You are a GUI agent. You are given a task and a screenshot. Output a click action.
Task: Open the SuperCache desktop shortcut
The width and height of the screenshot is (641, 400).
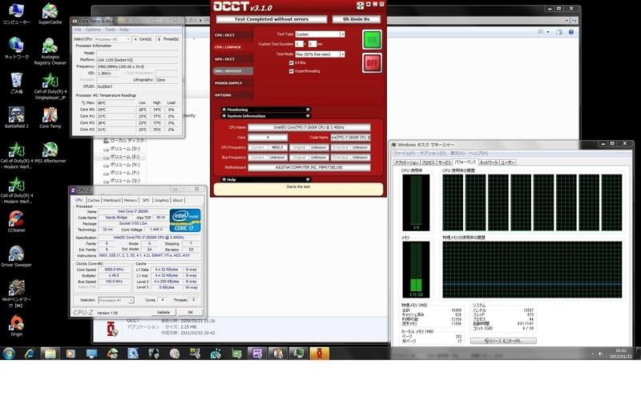[50, 14]
